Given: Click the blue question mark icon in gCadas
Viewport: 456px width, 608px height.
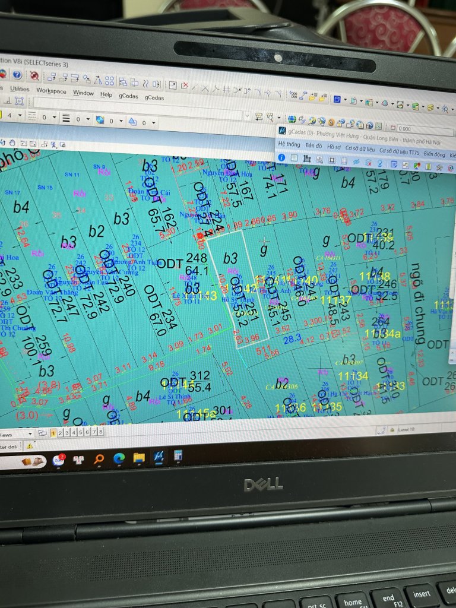Looking at the screenshot, I should [380, 163].
